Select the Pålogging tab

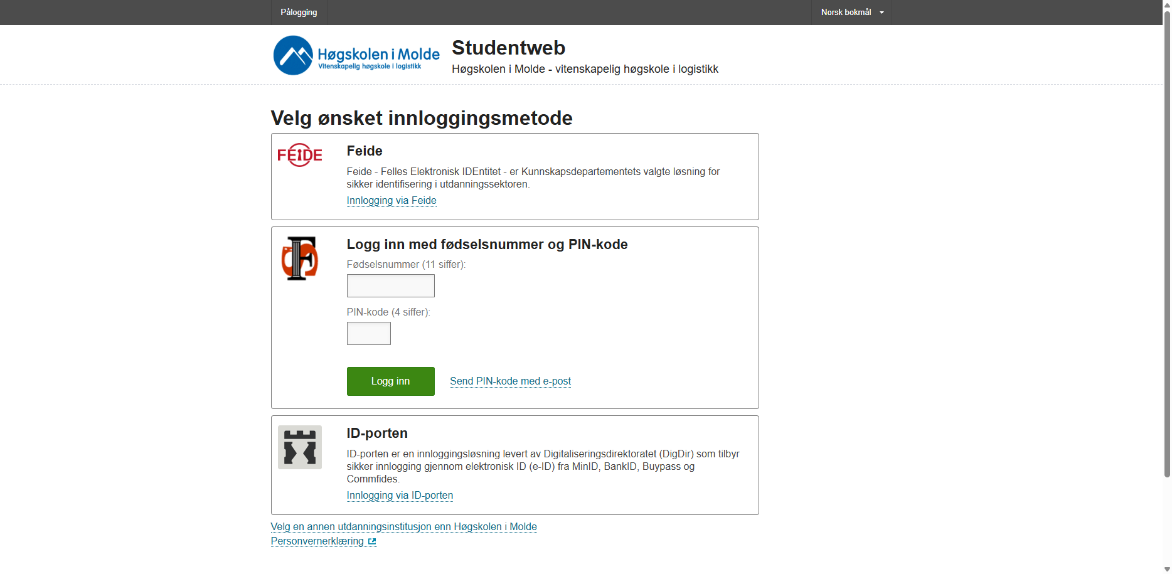pos(299,13)
